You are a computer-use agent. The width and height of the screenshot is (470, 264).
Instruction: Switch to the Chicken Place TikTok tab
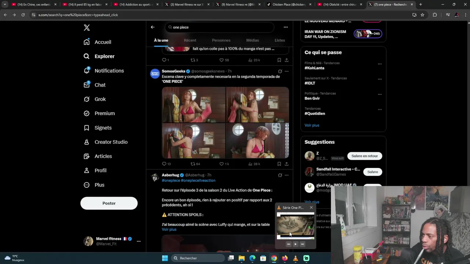(289, 4)
